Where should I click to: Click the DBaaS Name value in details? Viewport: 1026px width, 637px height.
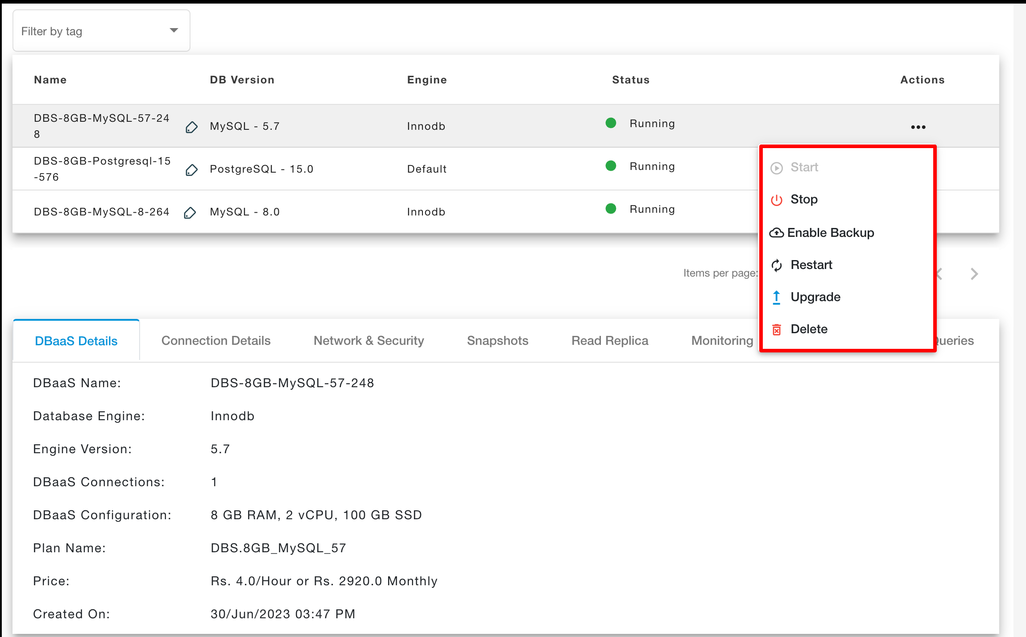pos(292,383)
